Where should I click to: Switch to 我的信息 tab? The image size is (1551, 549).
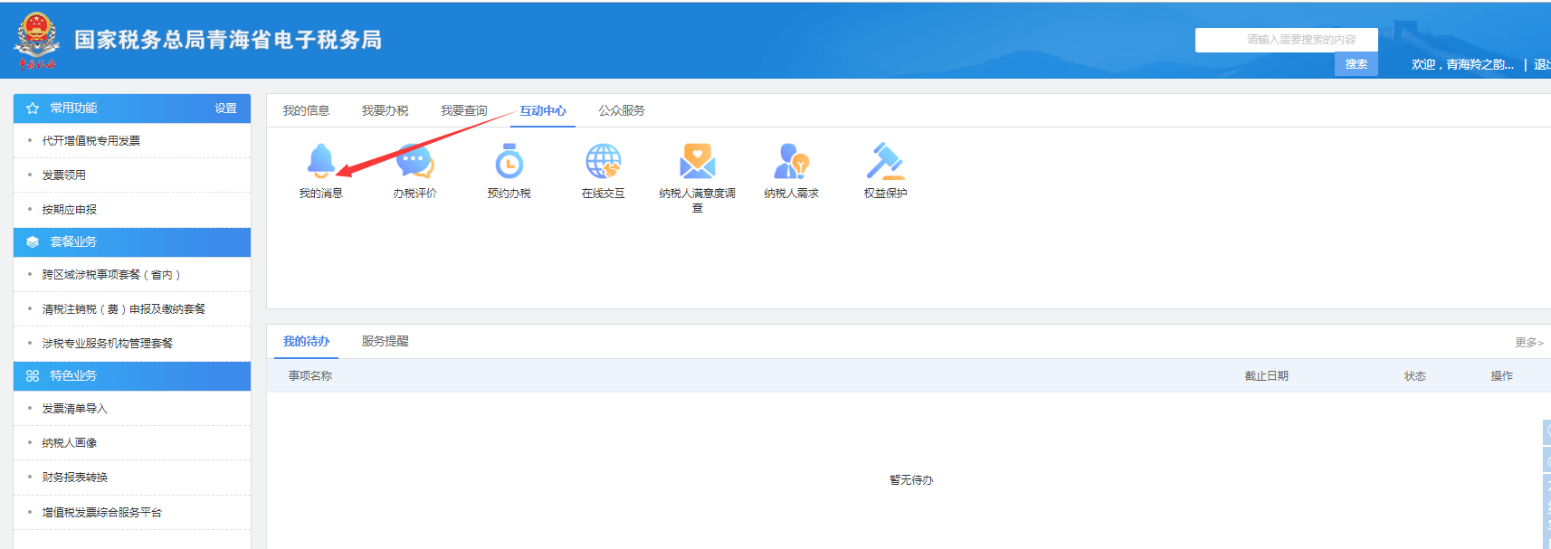[306, 110]
